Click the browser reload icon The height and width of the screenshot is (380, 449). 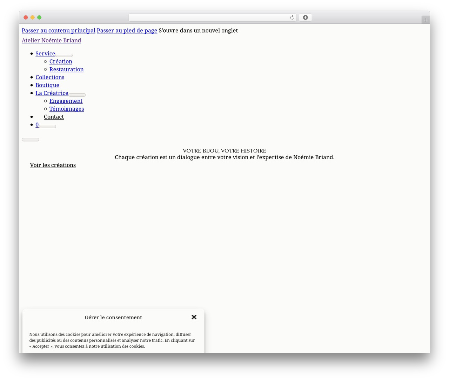[292, 18]
